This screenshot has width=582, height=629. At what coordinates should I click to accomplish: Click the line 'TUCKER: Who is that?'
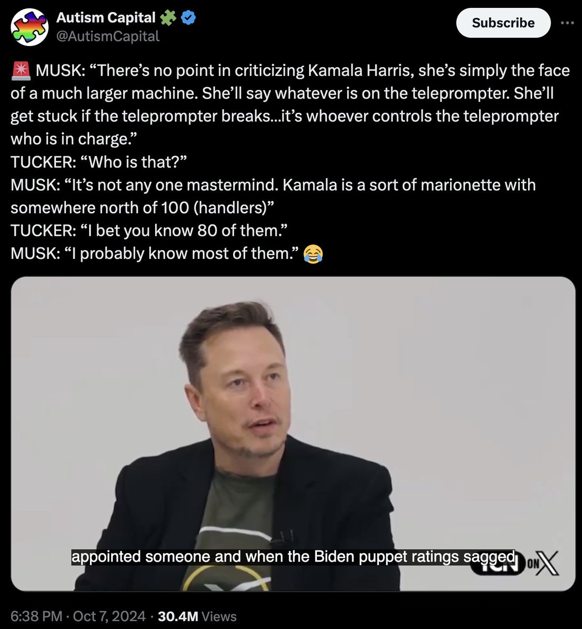point(98,161)
